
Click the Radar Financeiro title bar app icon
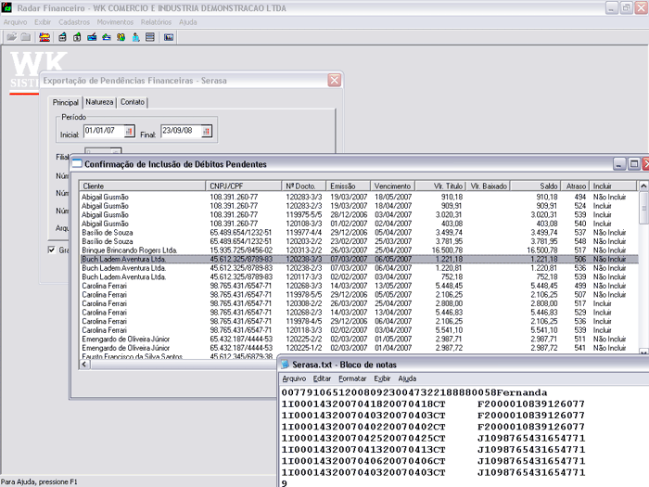coord(7,6)
